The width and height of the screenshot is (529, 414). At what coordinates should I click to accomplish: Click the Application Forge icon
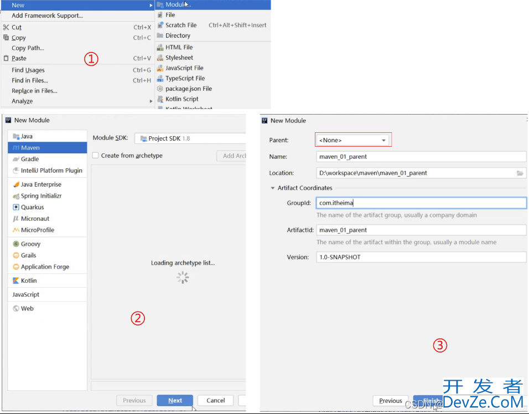coord(16,267)
